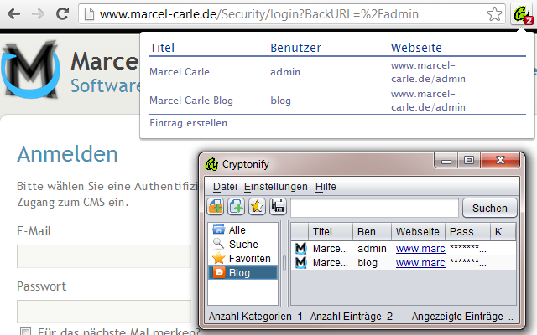537x335 pixels.
Task: Select the admin row in Cryptonify table
Action: (x=403, y=249)
